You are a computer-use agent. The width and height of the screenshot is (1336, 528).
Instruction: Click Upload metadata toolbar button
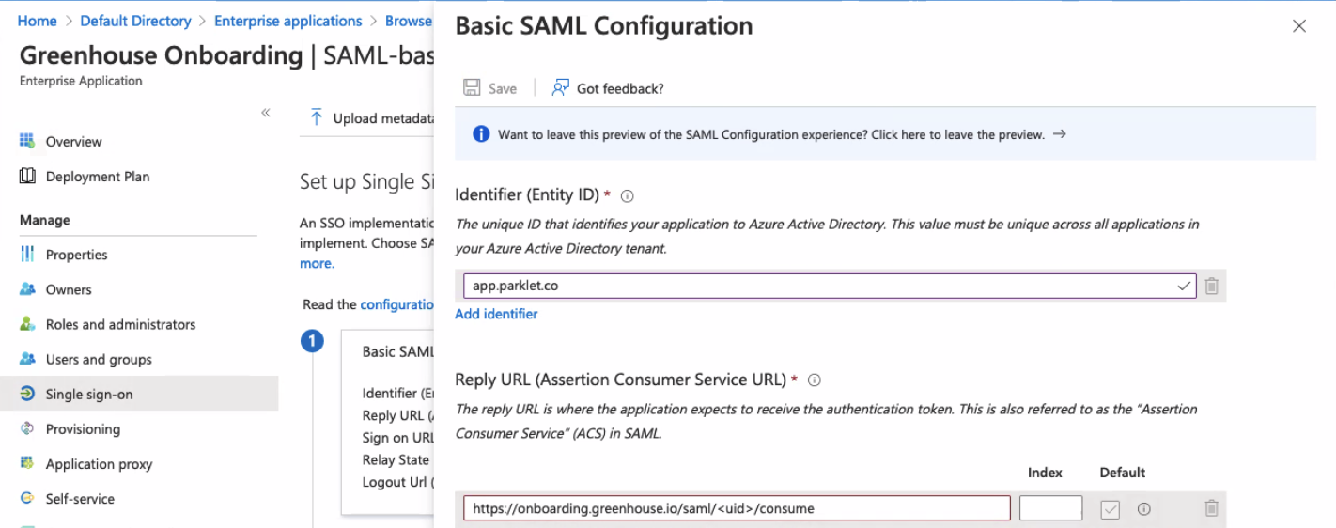pyautogui.click(x=372, y=118)
